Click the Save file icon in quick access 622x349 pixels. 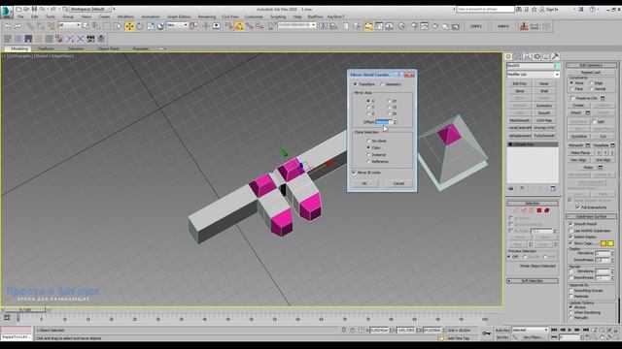pos(34,9)
